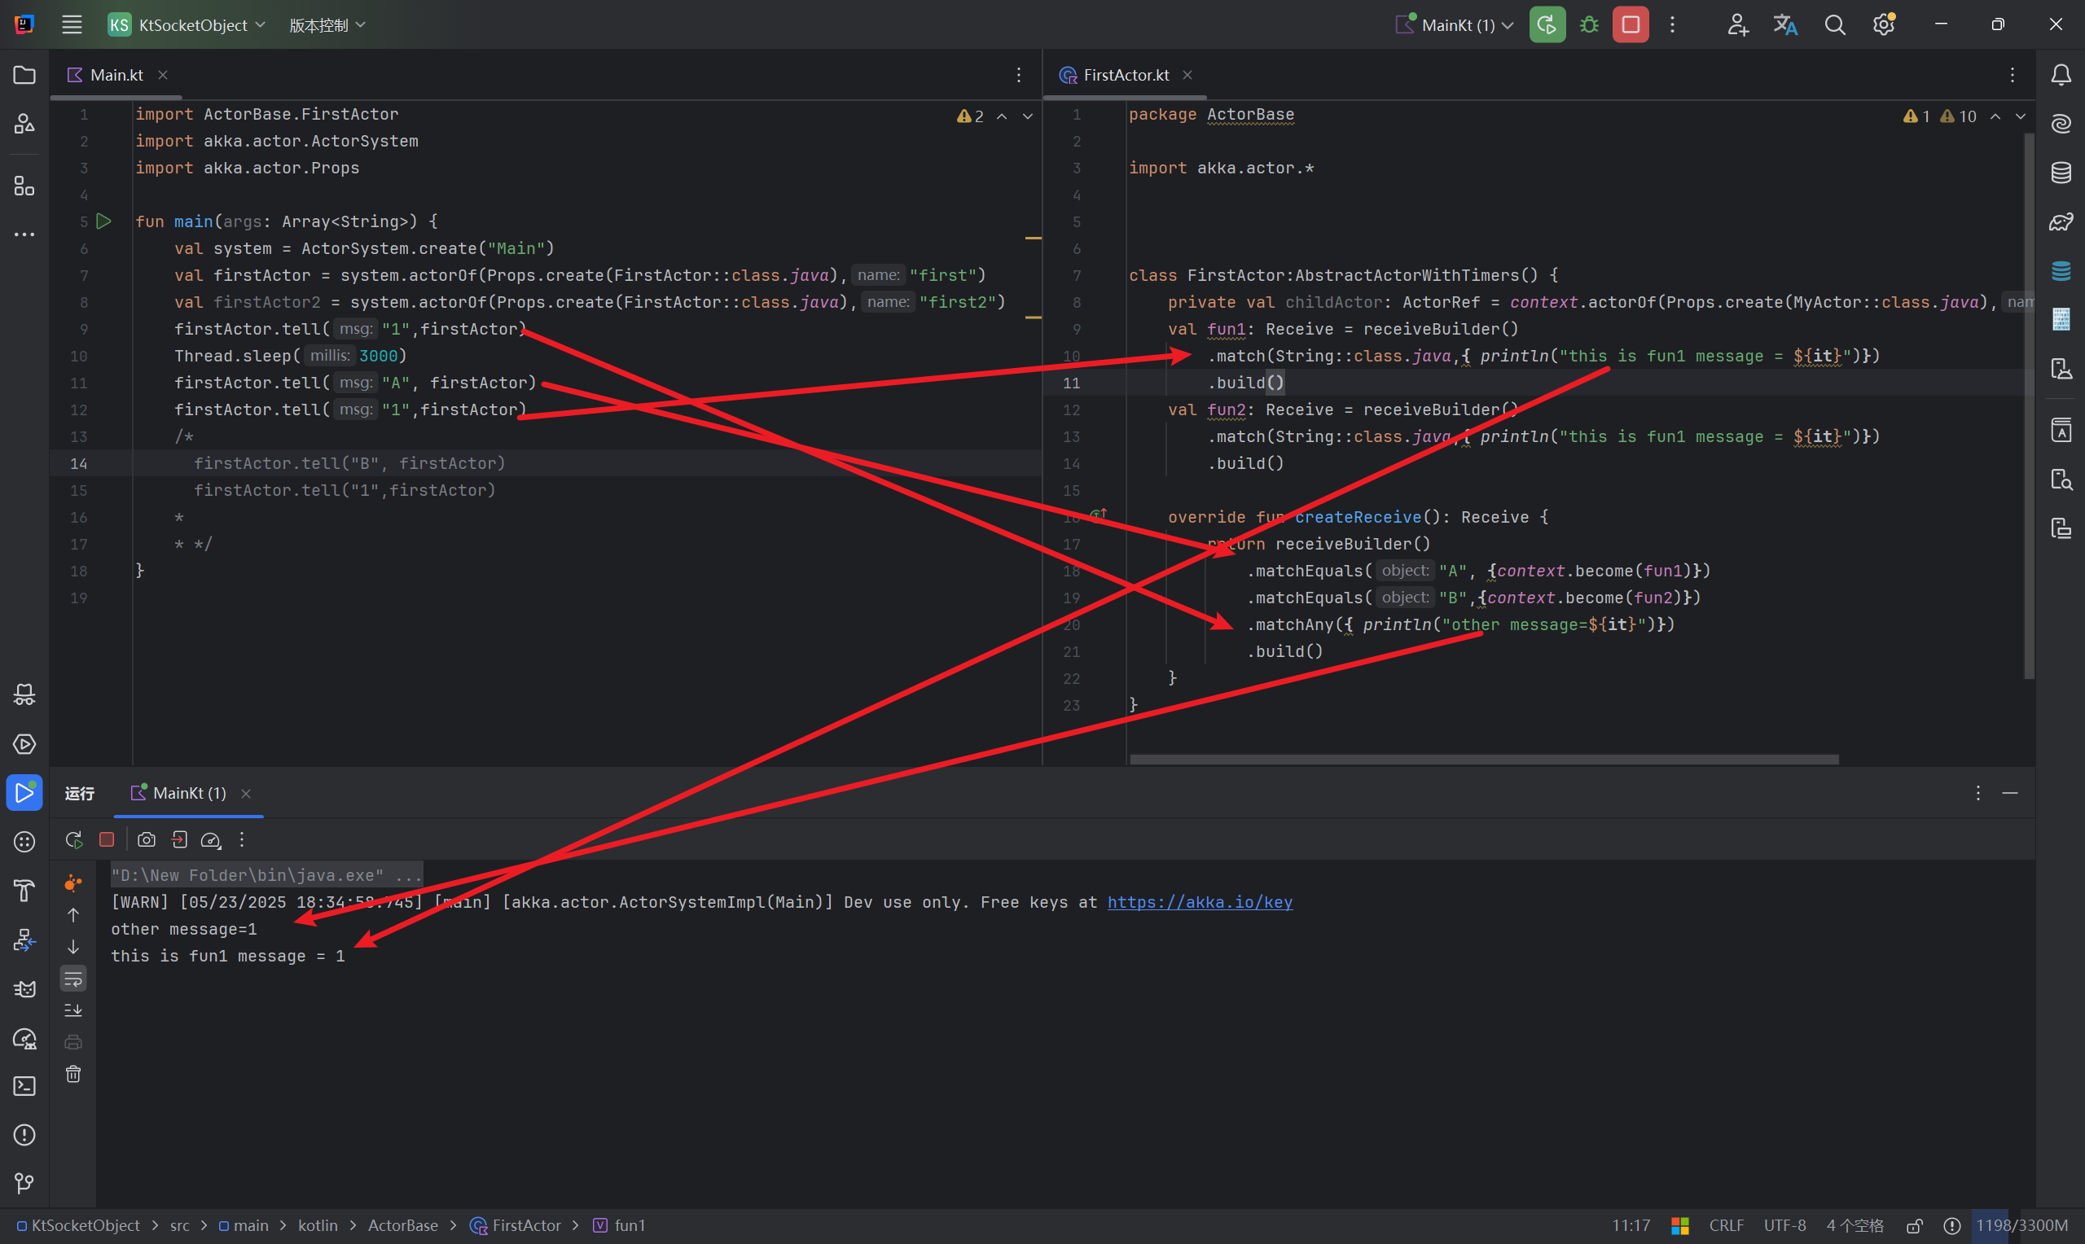2085x1244 pixels.
Task: Open the akka.io/key link in console
Action: click(1200, 902)
